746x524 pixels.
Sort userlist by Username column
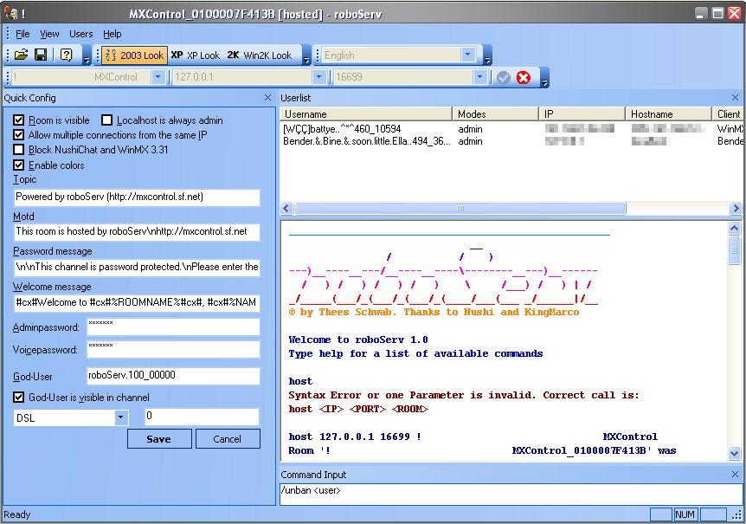click(366, 114)
